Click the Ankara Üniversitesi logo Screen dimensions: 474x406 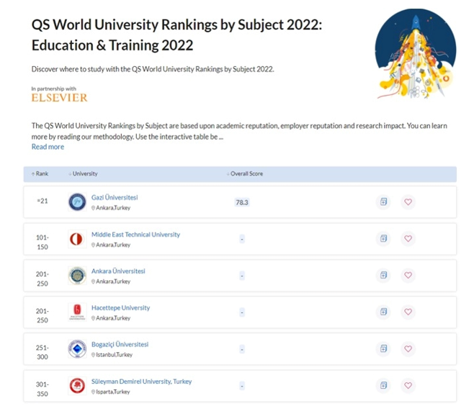(77, 276)
